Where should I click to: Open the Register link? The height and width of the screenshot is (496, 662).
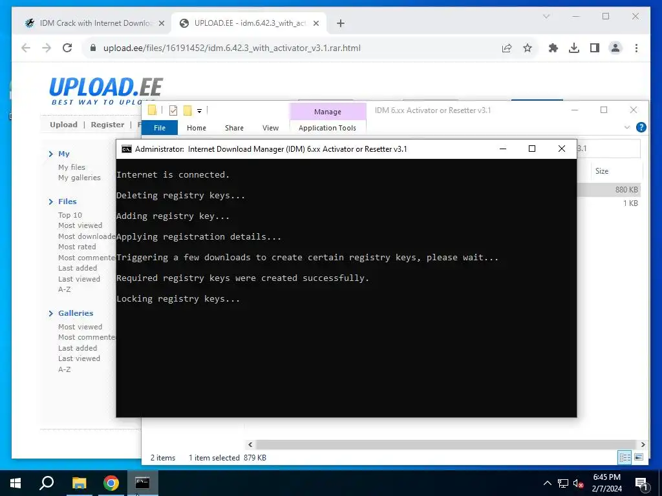point(107,125)
